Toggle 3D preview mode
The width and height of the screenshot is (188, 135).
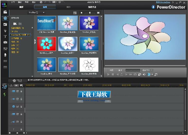149,74
